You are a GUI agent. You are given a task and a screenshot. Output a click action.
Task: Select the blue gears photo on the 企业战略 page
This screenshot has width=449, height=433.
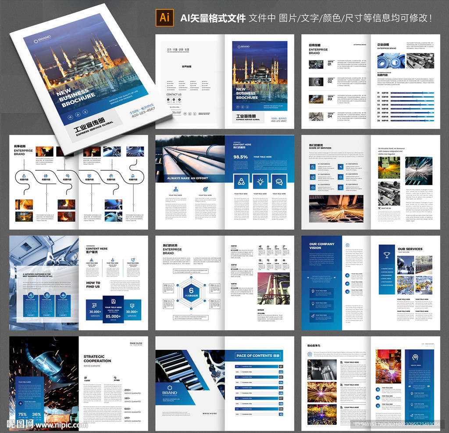click(x=391, y=60)
